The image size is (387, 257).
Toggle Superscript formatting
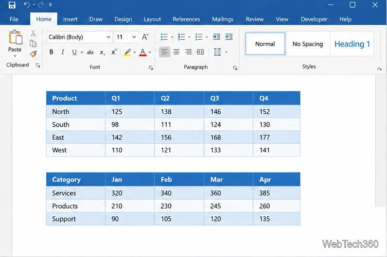coord(114,52)
